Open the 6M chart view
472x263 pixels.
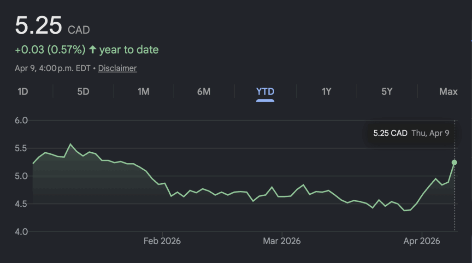pyautogui.click(x=204, y=91)
